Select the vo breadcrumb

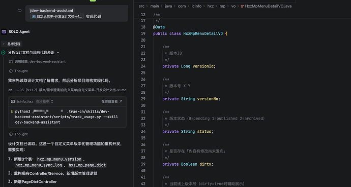[233, 6]
